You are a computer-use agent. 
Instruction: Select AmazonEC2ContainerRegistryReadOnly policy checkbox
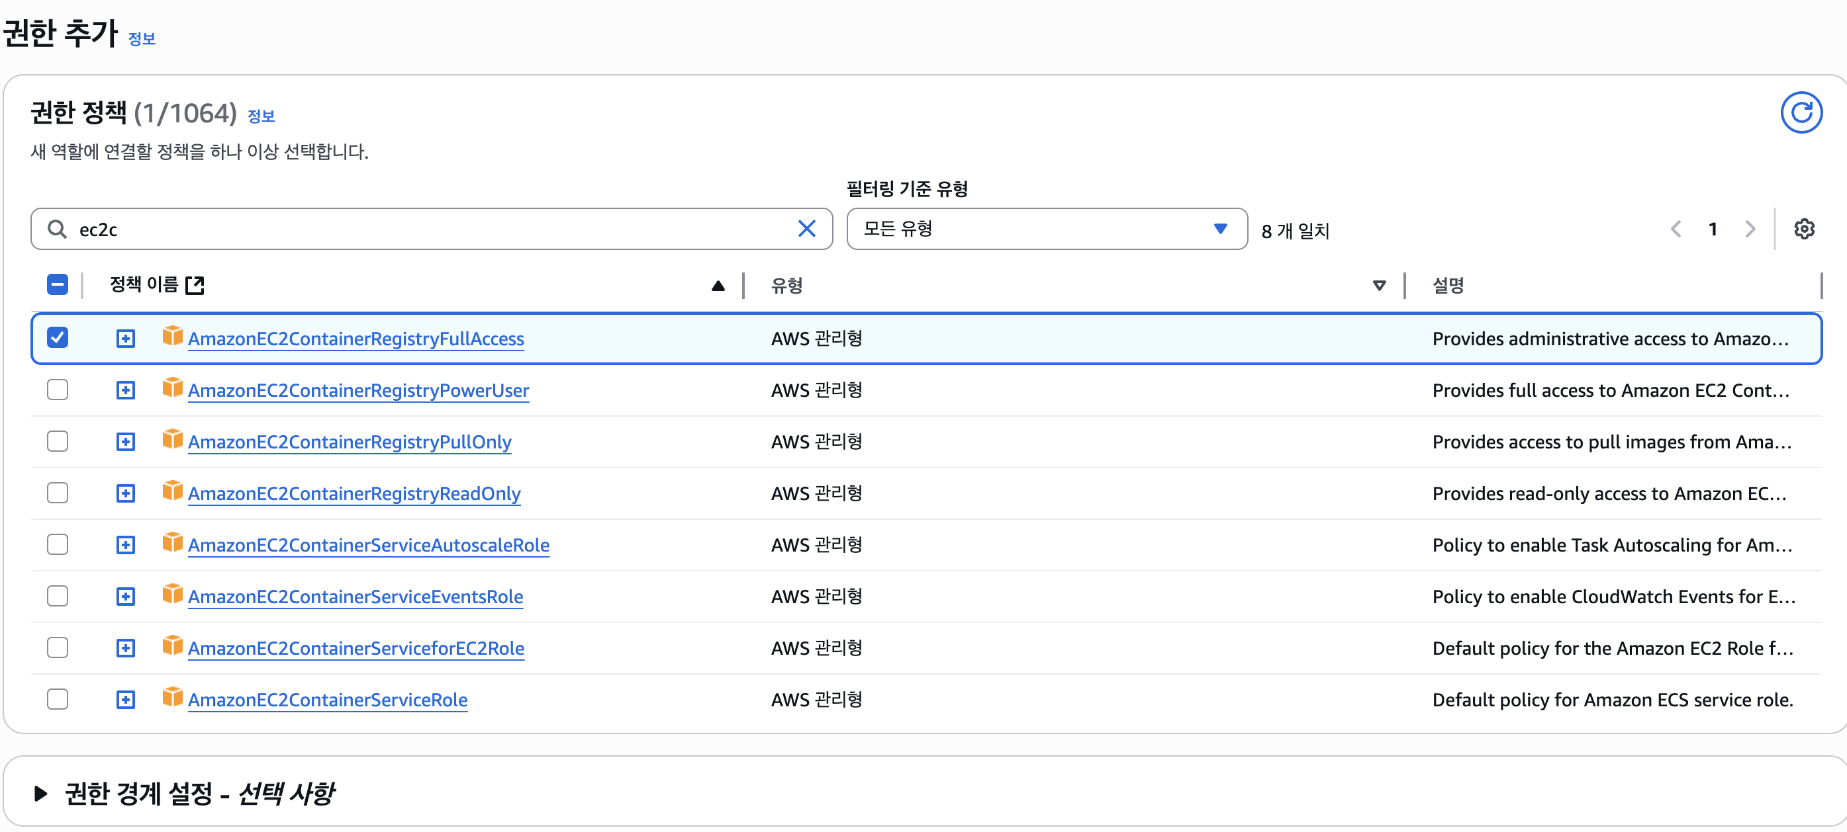(58, 493)
